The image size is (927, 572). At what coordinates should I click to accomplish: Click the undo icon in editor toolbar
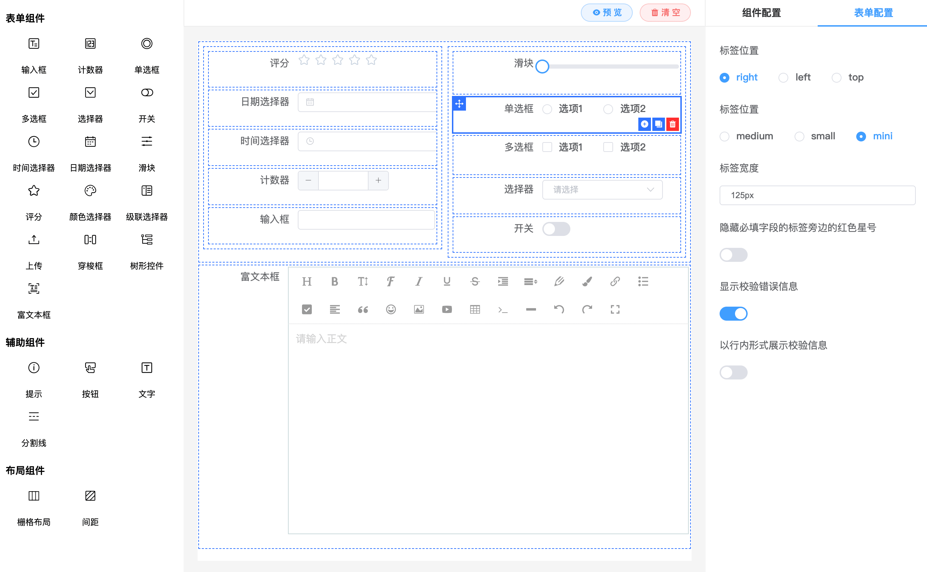(559, 309)
